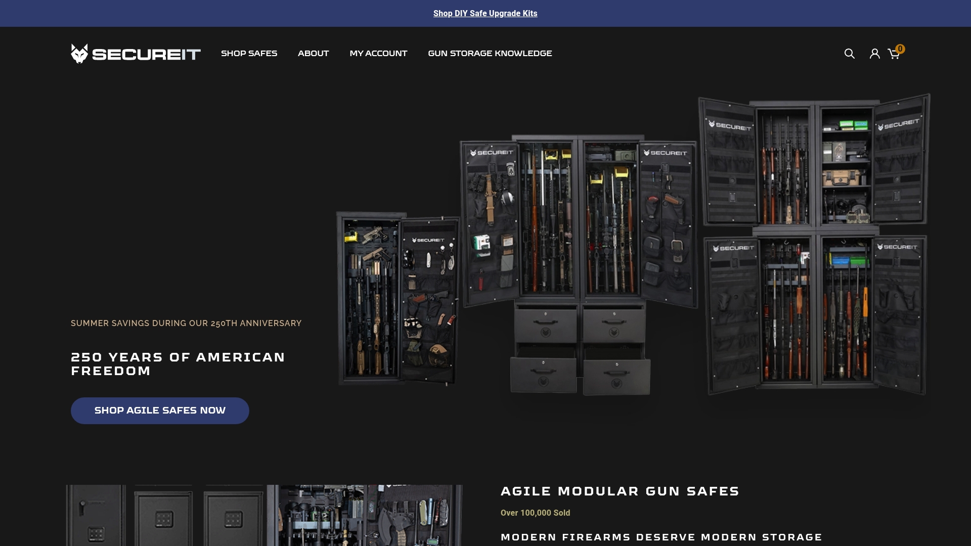The width and height of the screenshot is (971, 546).
Task: Click the Agile Modular Gun Safes heading
Action: pos(620,491)
